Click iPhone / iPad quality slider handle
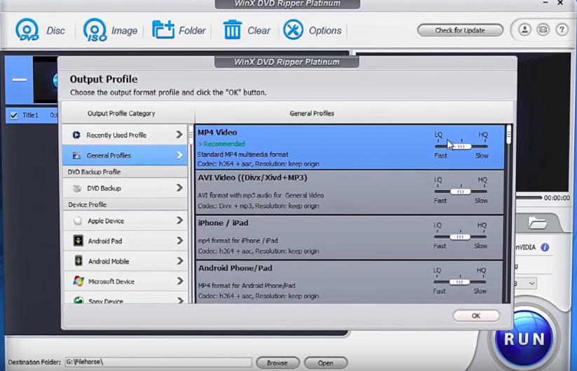The image size is (577, 371). [460, 237]
